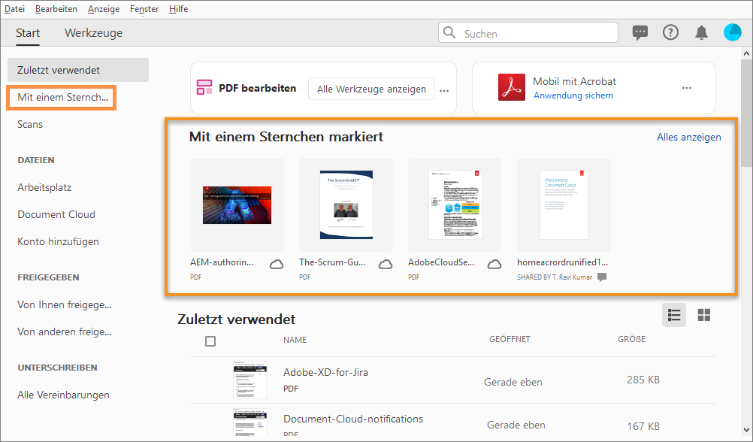Image resolution: width=753 pixels, height=442 pixels.
Task: Open Alle Vereinbarungen in sidebar
Action: point(63,395)
